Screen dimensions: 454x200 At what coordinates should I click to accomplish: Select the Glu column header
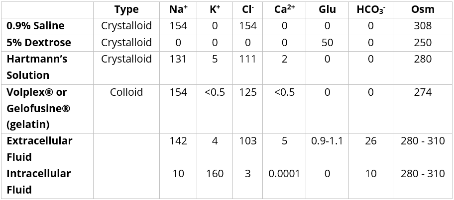327,9
